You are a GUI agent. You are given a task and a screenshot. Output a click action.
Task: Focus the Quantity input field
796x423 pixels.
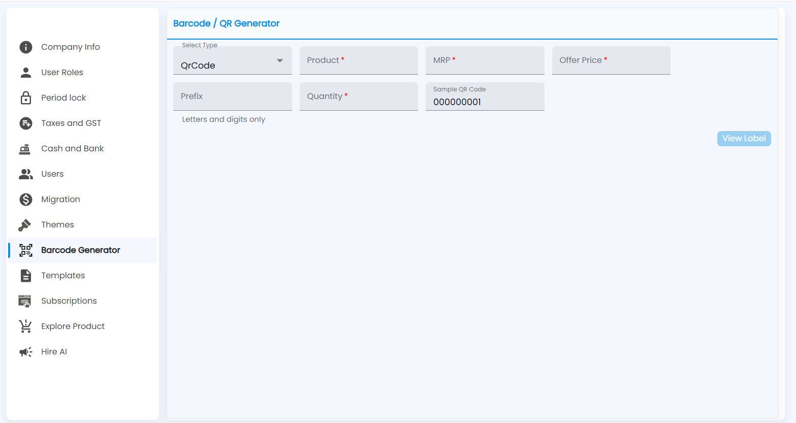359,96
